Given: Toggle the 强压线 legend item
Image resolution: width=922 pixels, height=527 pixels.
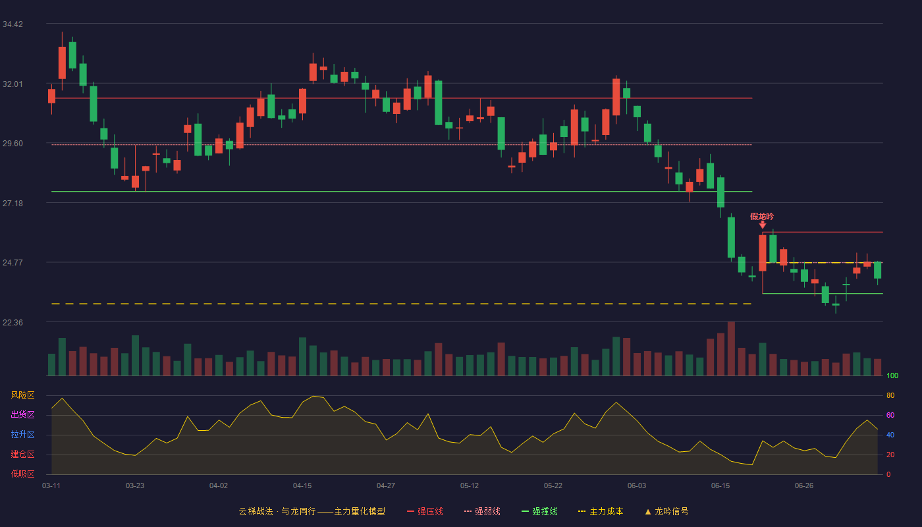Looking at the screenshot, I should pos(425,511).
